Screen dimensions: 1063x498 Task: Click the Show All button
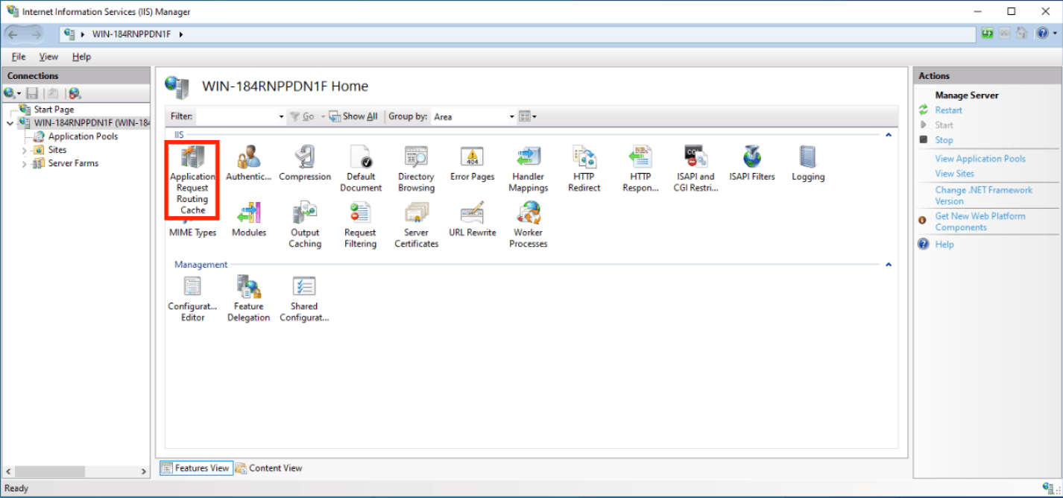tap(354, 117)
